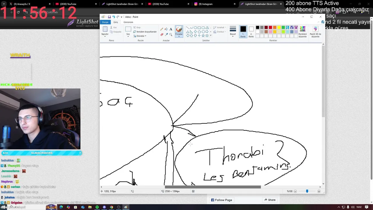Click the Yapıştır paste icon
This screenshot has height=210, width=373.
click(x=105, y=29)
